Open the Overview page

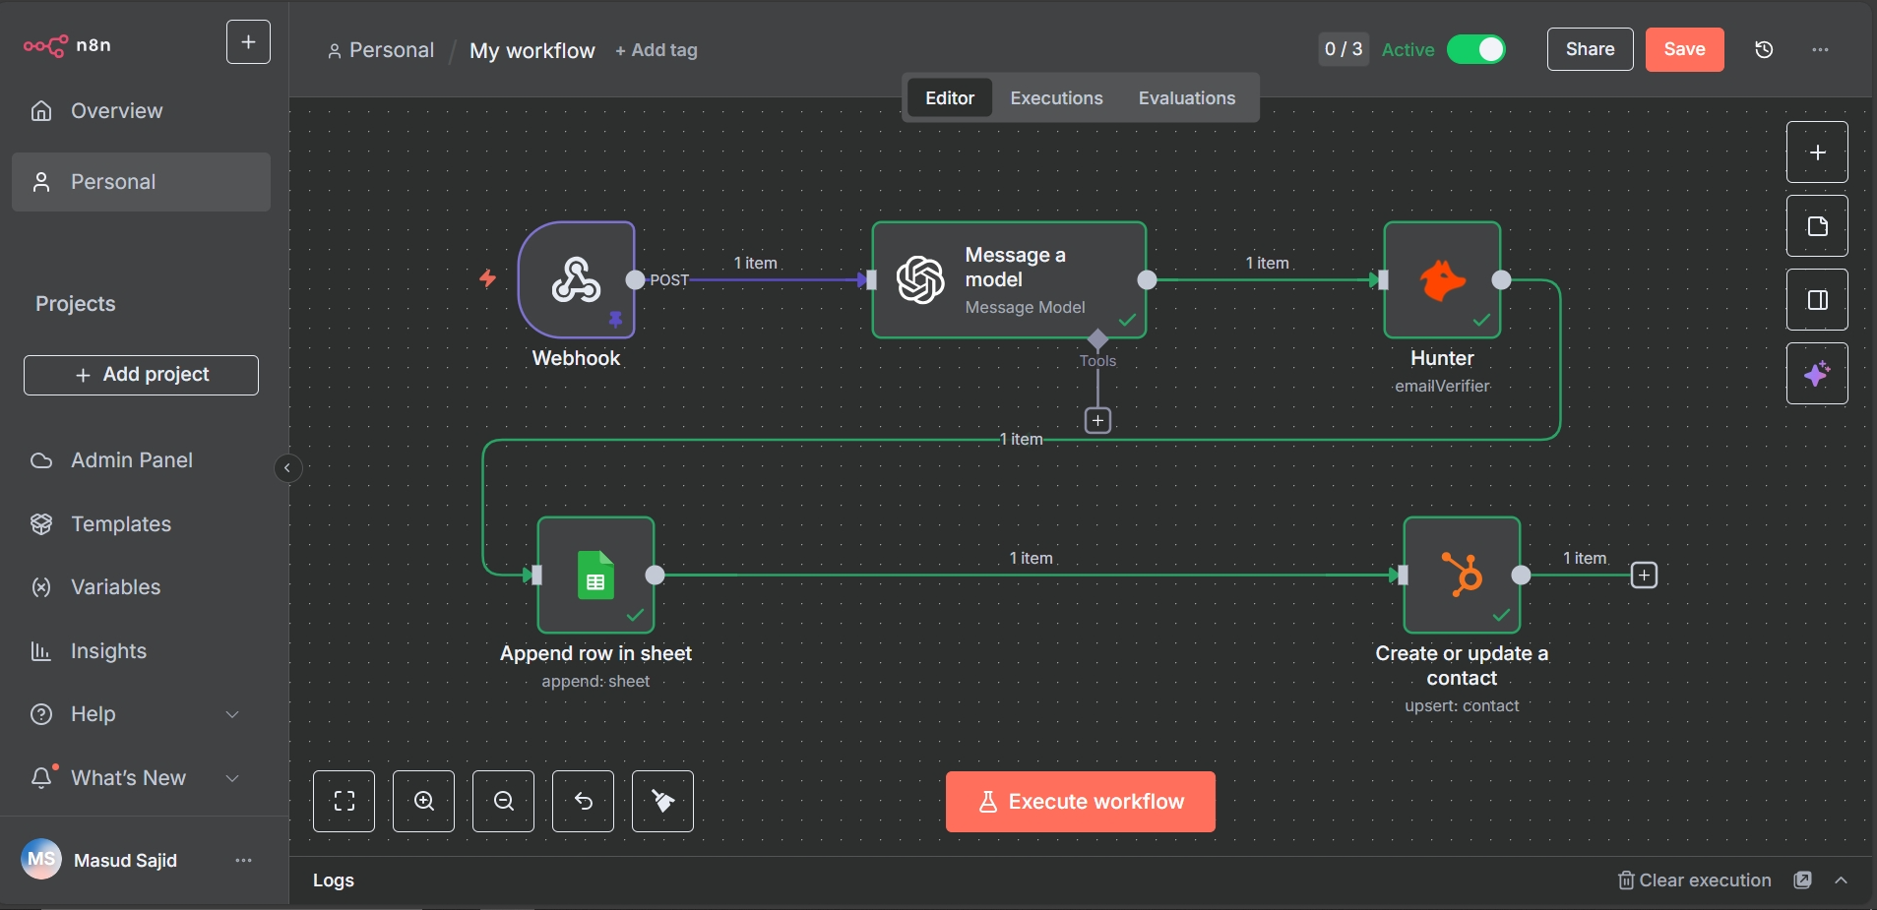click(141, 111)
